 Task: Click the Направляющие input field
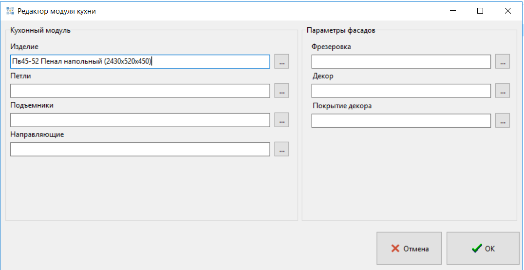click(x=140, y=149)
